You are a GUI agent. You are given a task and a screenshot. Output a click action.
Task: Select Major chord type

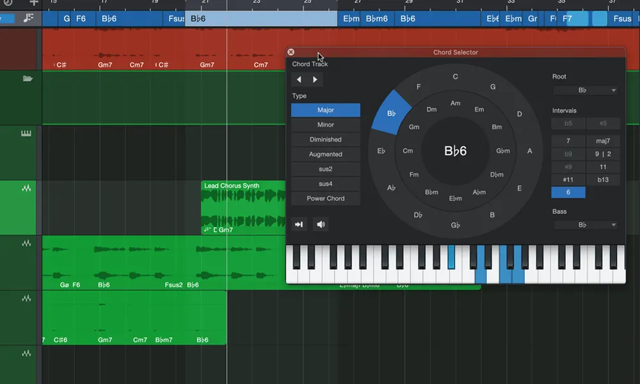326,110
